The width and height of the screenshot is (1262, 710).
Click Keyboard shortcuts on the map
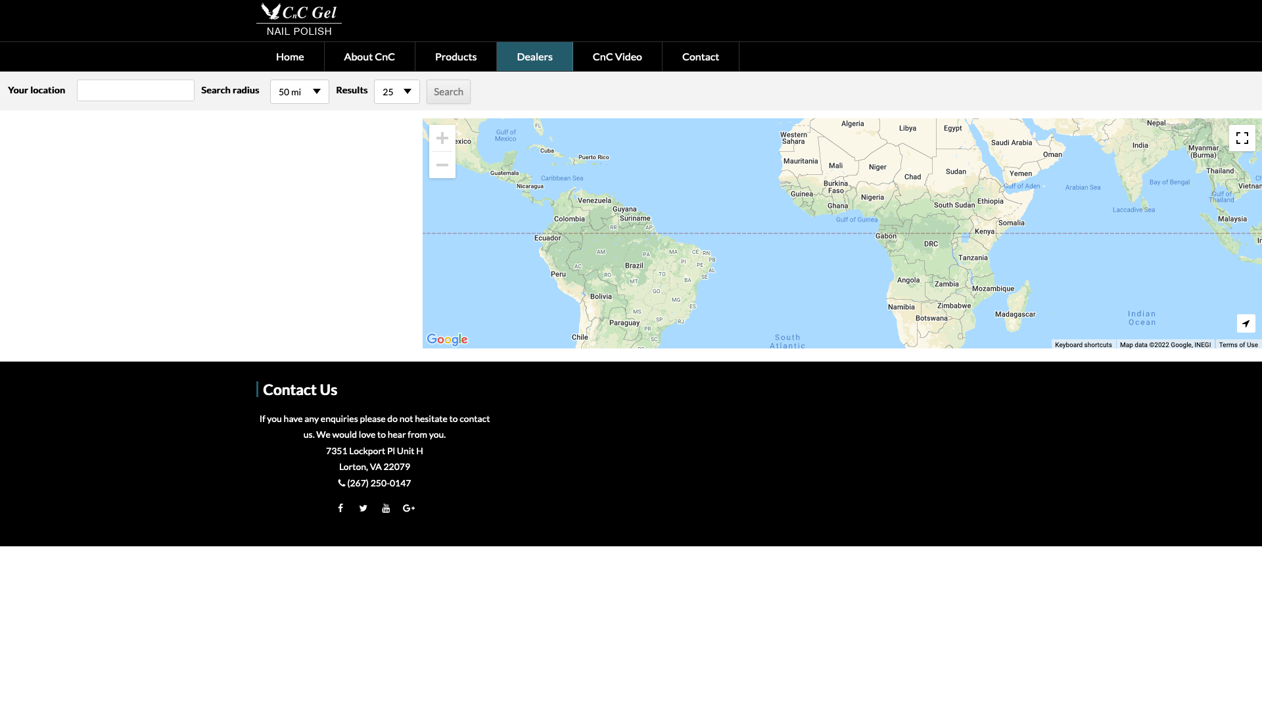click(x=1083, y=345)
